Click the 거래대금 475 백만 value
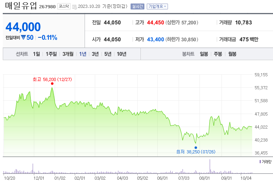The width and height of the screenshot is (273, 186). [x=249, y=39]
